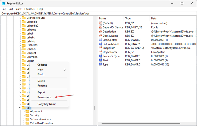This screenshot has height=126, width=197.
Task: Click the DependOnService value icon
Action: click(100, 27)
